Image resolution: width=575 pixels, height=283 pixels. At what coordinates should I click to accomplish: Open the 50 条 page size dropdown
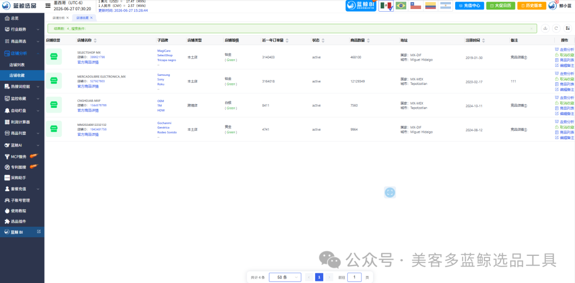click(285, 278)
